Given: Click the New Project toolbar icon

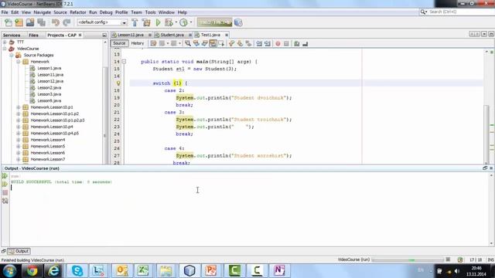Looking at the screenshot, I should [19, 22].
